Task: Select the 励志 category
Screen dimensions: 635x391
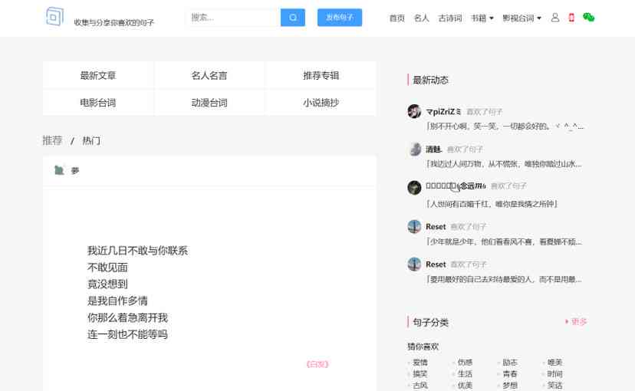Action: click(510, 363)
